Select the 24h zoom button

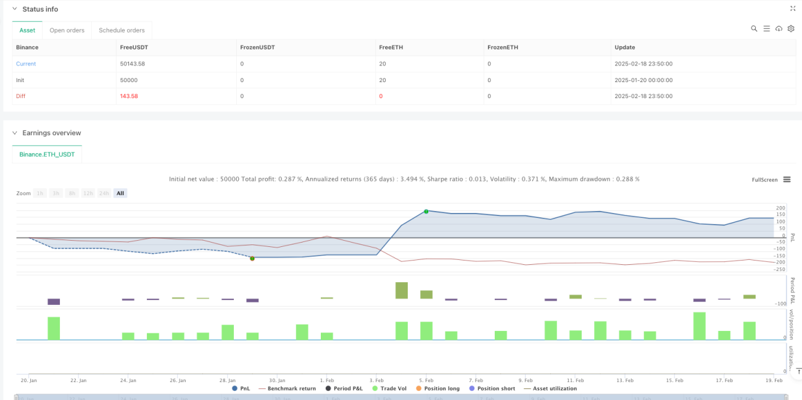click(104, 193)
